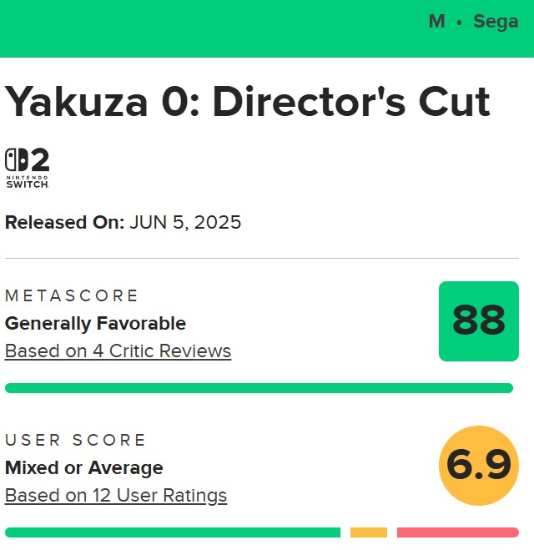Click the green 88 Metascore badge
Viewport: 534px width, 550px height.
(x=479, y=321)
